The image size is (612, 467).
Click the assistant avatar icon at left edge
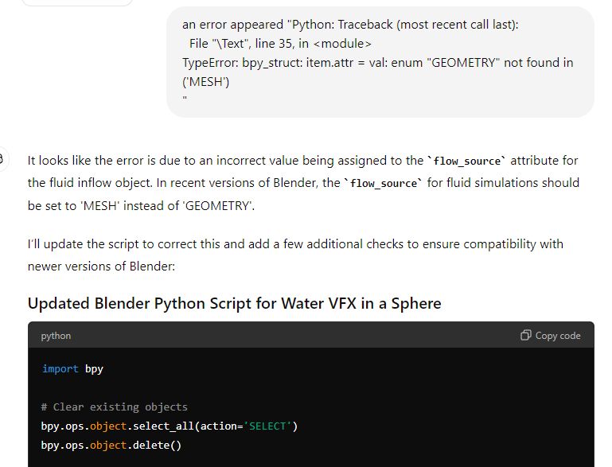point(2,159)
